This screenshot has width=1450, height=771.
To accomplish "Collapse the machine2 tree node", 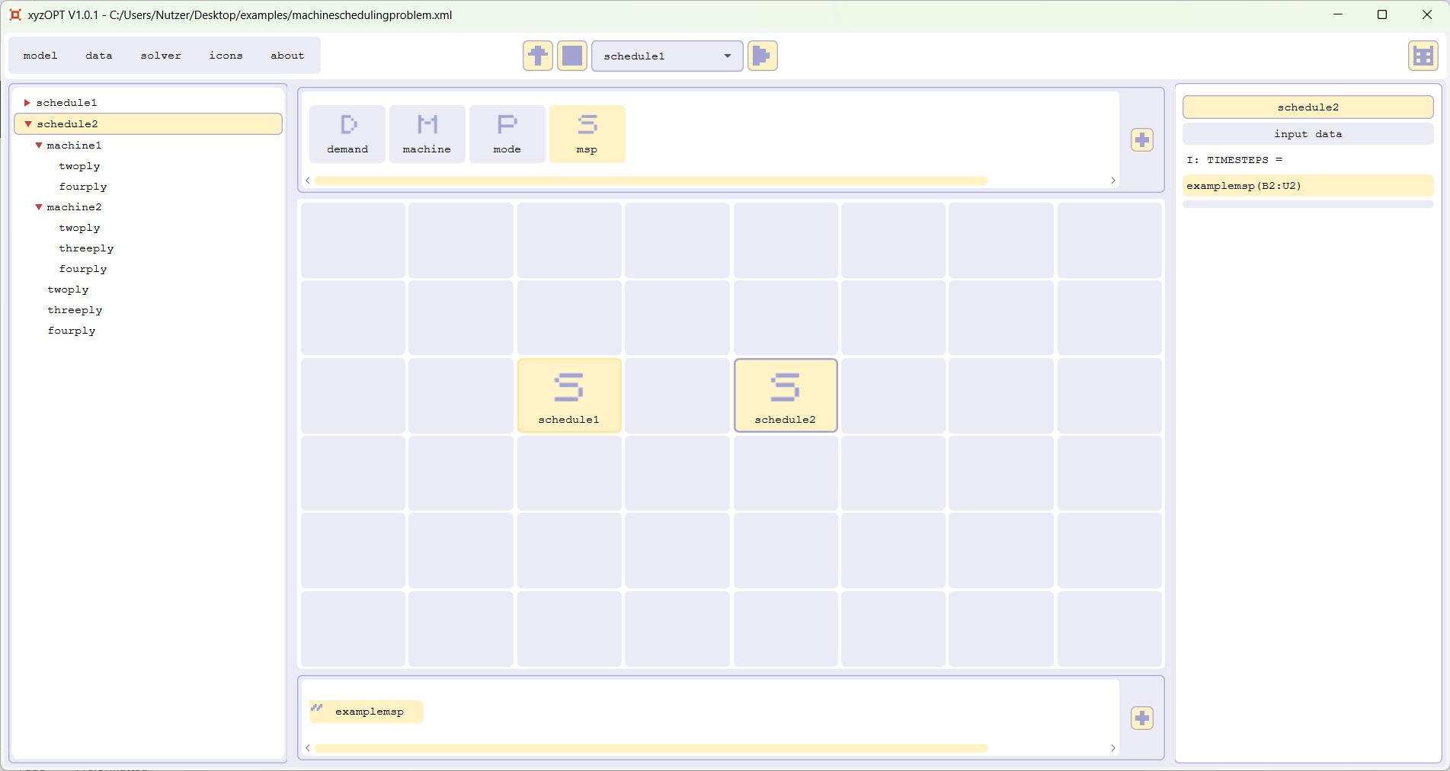I will click(39, 207).
